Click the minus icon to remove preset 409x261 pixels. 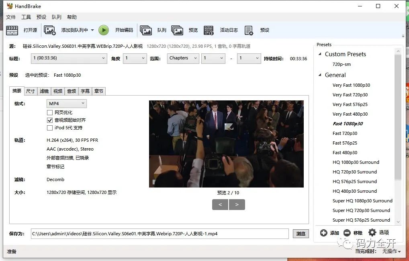tap(347, 233)
